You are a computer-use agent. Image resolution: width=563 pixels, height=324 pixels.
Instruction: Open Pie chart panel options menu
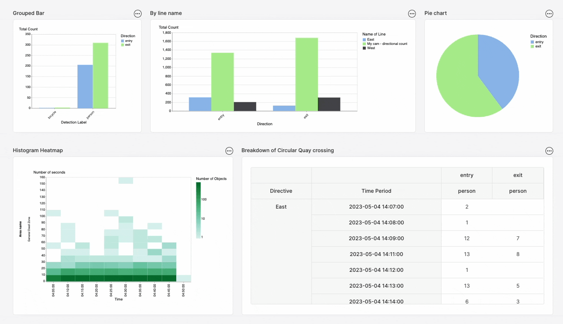(x=549, y=14)
